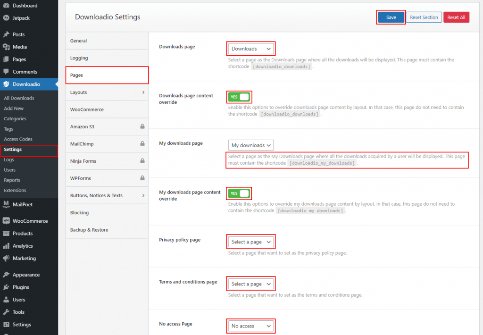Open the WPForms settings tab
This screenshot has height=335, width=483.
[107, 178]
